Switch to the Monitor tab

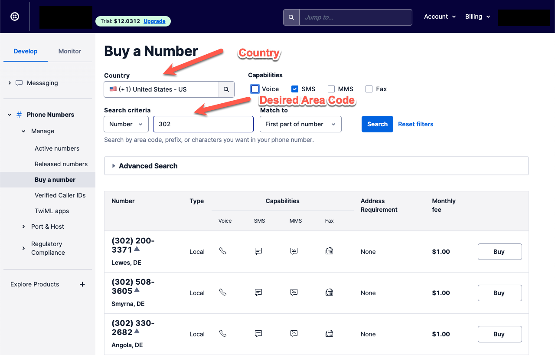(x=70, y=51)
